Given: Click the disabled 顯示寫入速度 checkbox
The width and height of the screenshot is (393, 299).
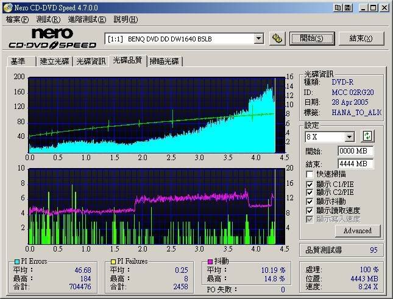Looking at the screenshot, I should pyautogui.click(x=310, y=219).
